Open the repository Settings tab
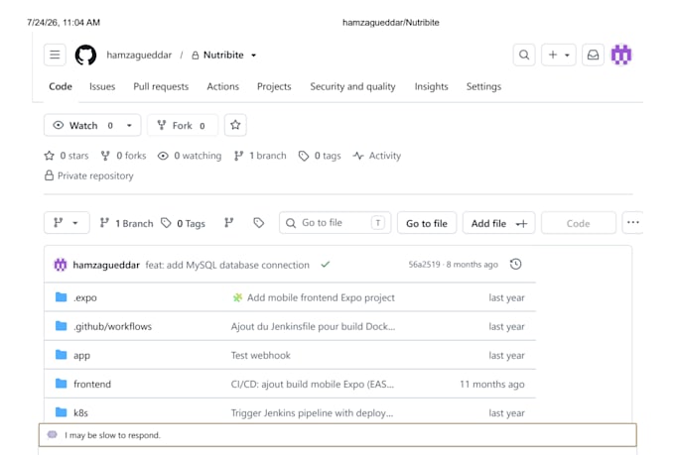675x455 pixels. tap(483, 86)
